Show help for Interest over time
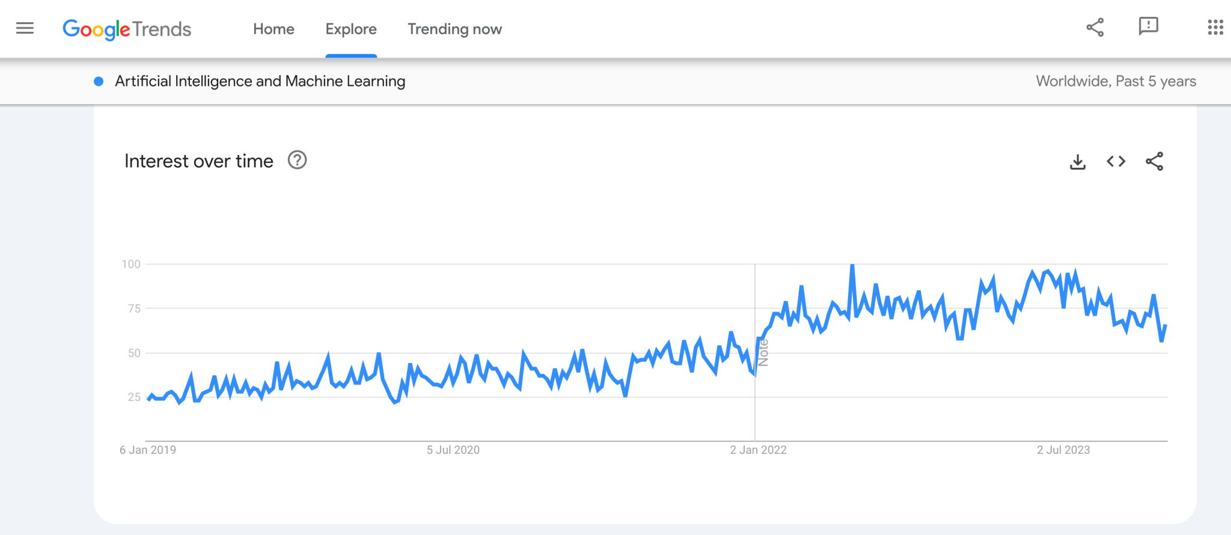Image resolution: width=1231 pixels, height=535 pixels. click(297, 160)
